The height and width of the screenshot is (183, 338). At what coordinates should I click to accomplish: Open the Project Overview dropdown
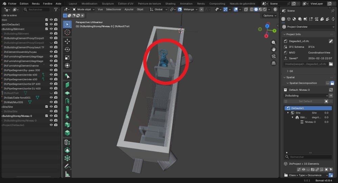(x=308, y=27)
